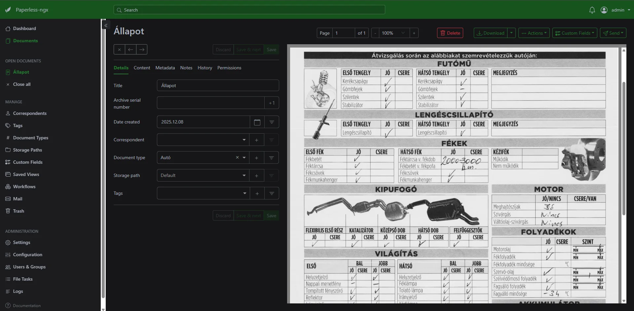Select the Details tab
Viewport: 634px width, 311px height.
(x=121, y=68)
